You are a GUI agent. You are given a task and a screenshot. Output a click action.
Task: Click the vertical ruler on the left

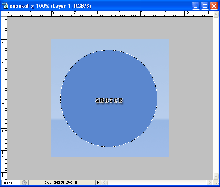[4, 98]
